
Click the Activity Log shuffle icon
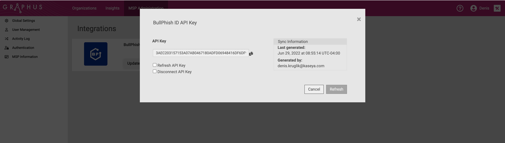(x=7, y=39)
